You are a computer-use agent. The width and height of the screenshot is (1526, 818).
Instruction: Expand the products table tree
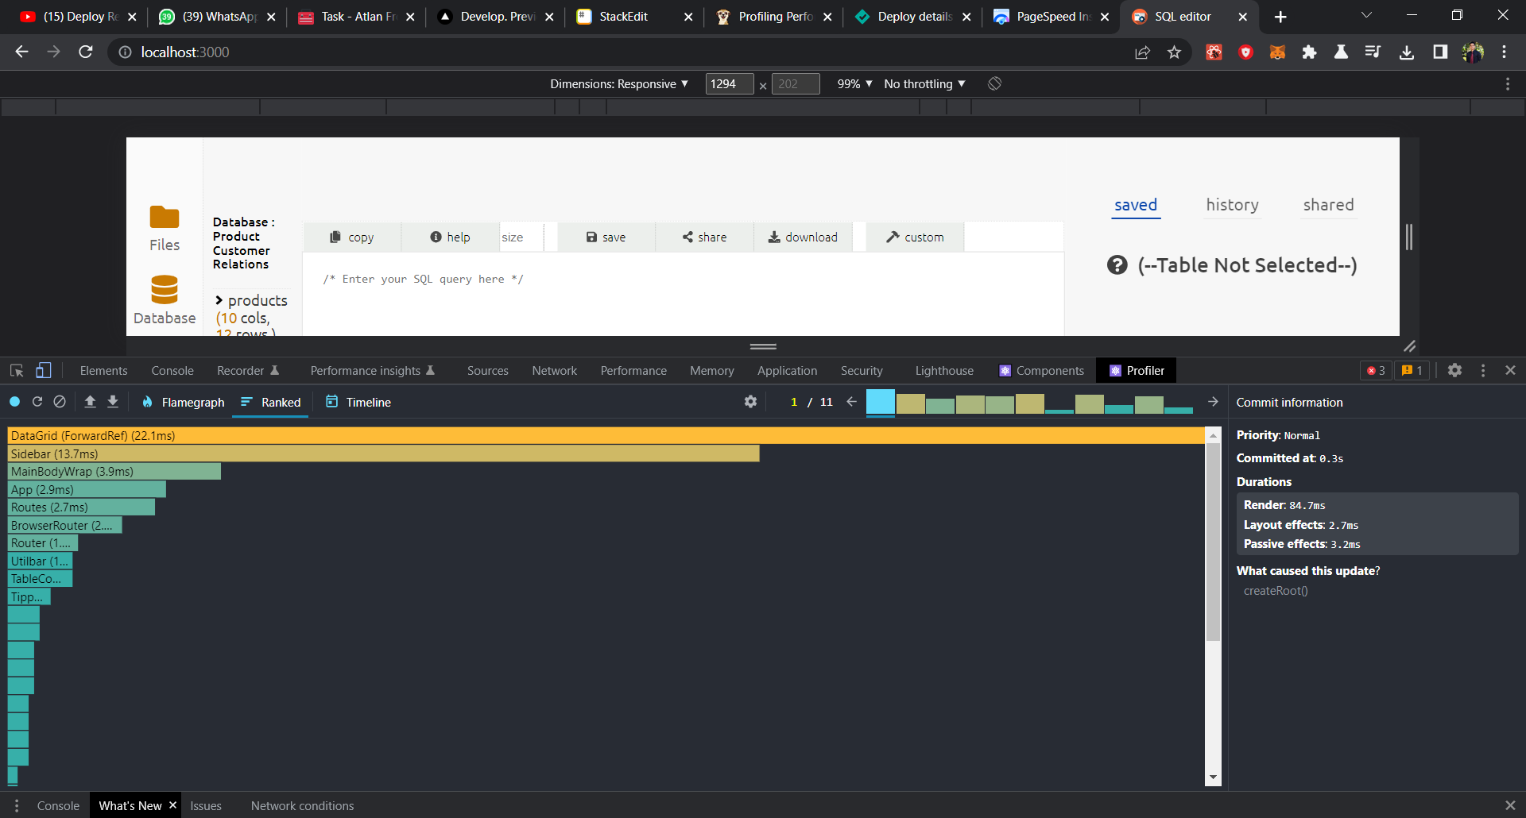219,300
